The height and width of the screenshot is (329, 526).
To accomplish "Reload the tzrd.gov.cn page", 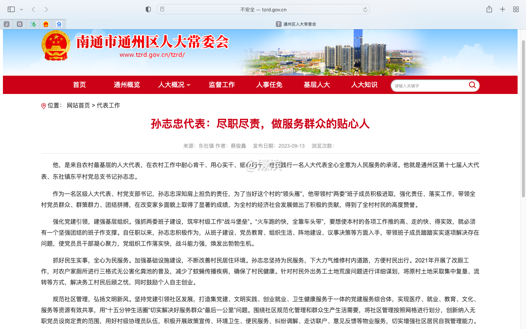I will point(365,9).
